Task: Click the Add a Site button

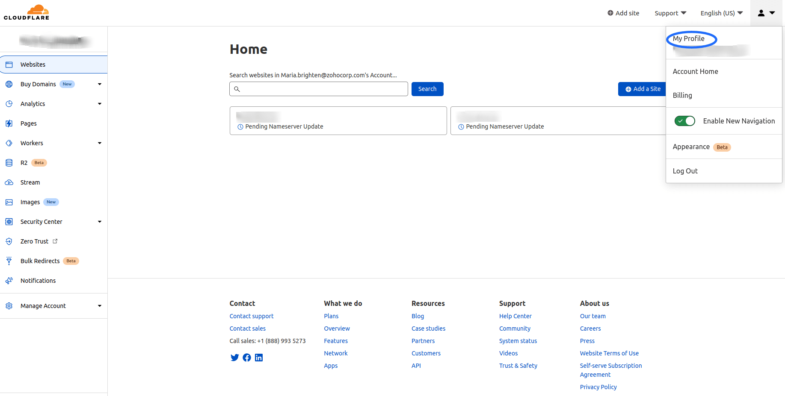Action: click(x=643, y=89)
